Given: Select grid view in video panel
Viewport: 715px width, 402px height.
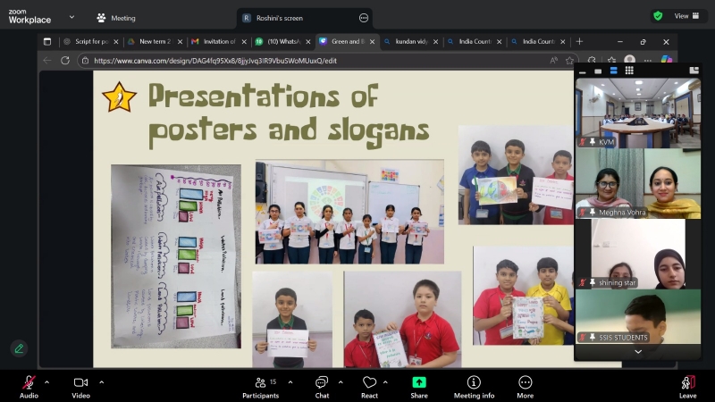Looking at the screenshot, I should pyautogui.click(x=628, y=71).
